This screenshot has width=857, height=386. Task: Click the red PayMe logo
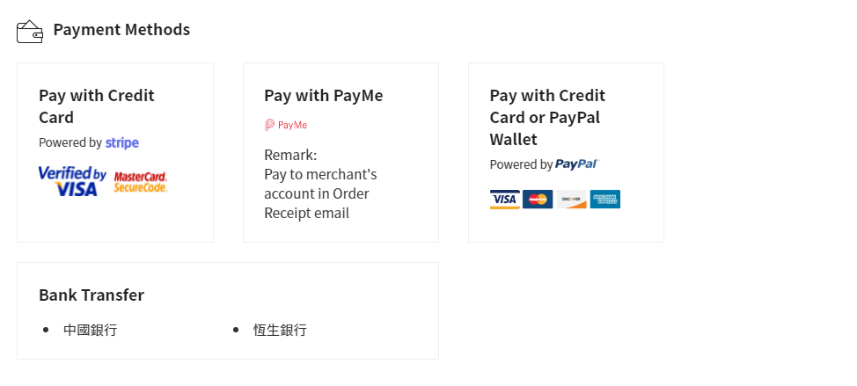click(x=286, y=125)
